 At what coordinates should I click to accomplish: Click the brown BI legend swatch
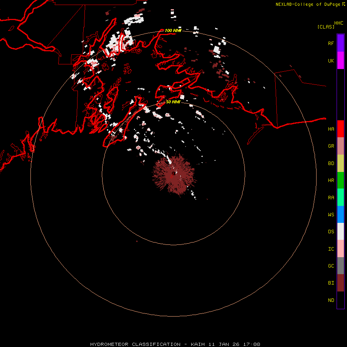[x=340, y=283]
